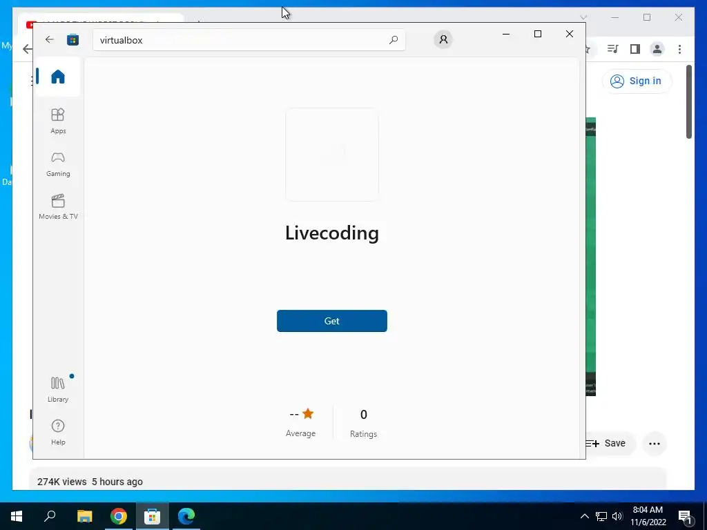This screenshot has width=707, height=530.
Task: Switch to Chrome in taskbar
Action: [119, 516]
